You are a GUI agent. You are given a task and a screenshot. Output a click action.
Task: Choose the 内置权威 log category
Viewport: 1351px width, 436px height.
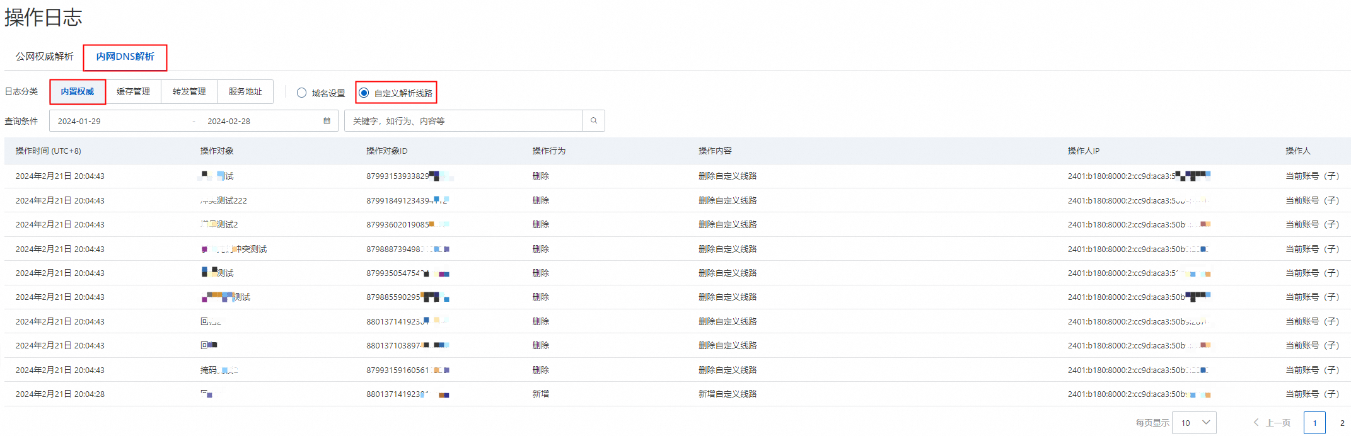tap(78, 91)
